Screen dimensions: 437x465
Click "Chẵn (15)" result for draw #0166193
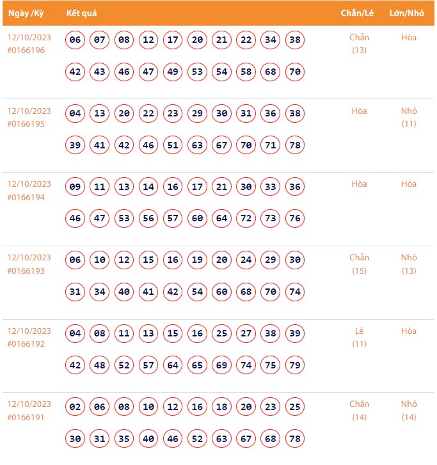pyautogui.click(x=359, y=264)
